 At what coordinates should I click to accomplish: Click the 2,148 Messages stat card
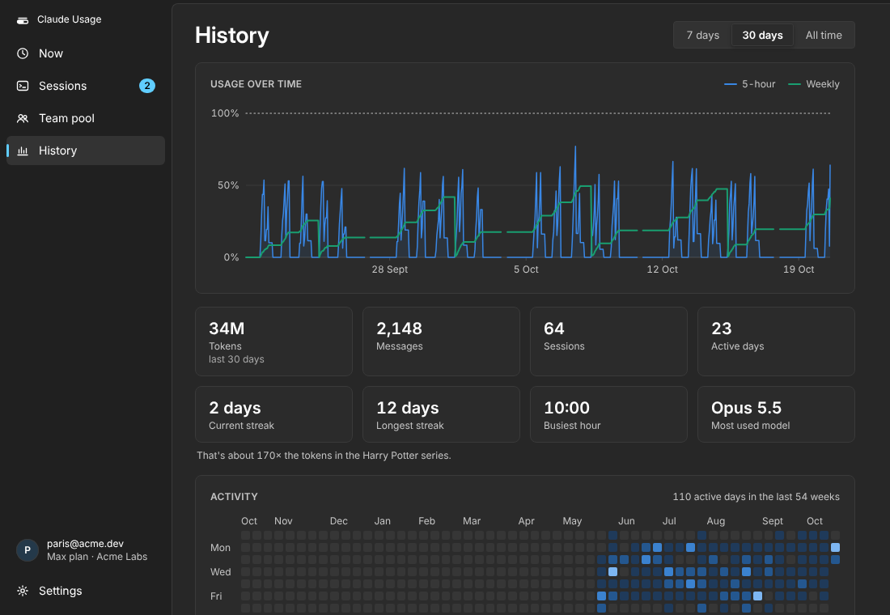coord(441,341)
